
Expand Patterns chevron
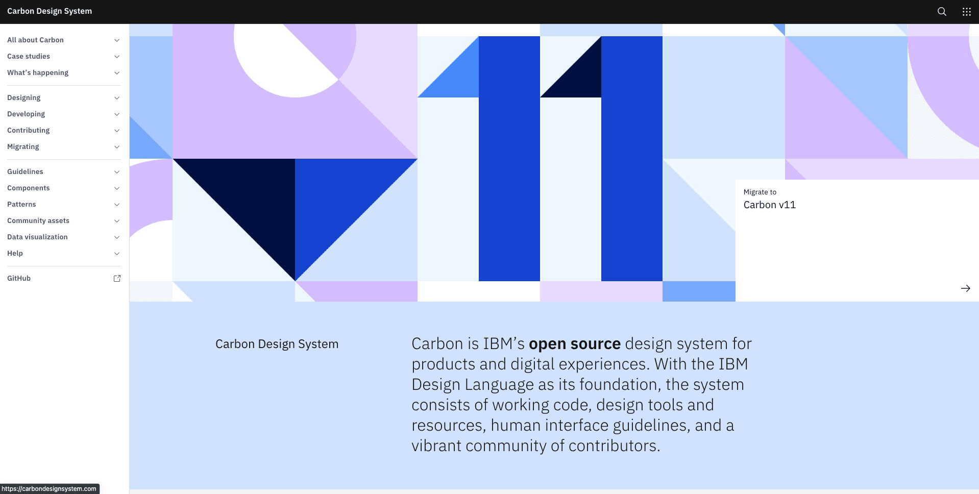pos(117,205)
